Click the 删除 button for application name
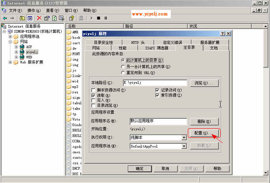270x183 pixels. 204,122
